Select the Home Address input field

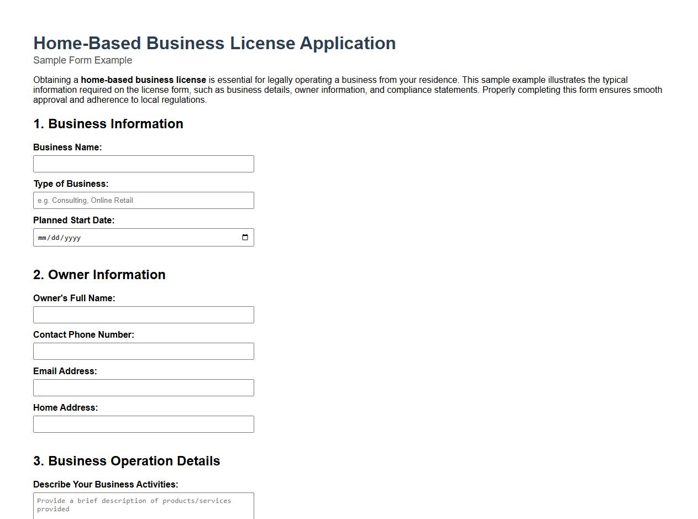[x=144, y=424]
